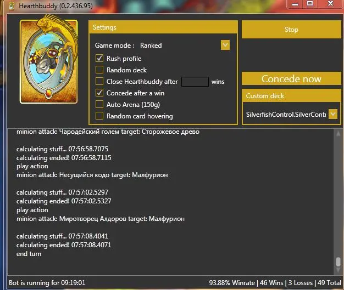Click the wins count input field
The height and width of the screenshot is (290, 344).
click(195, 82)
